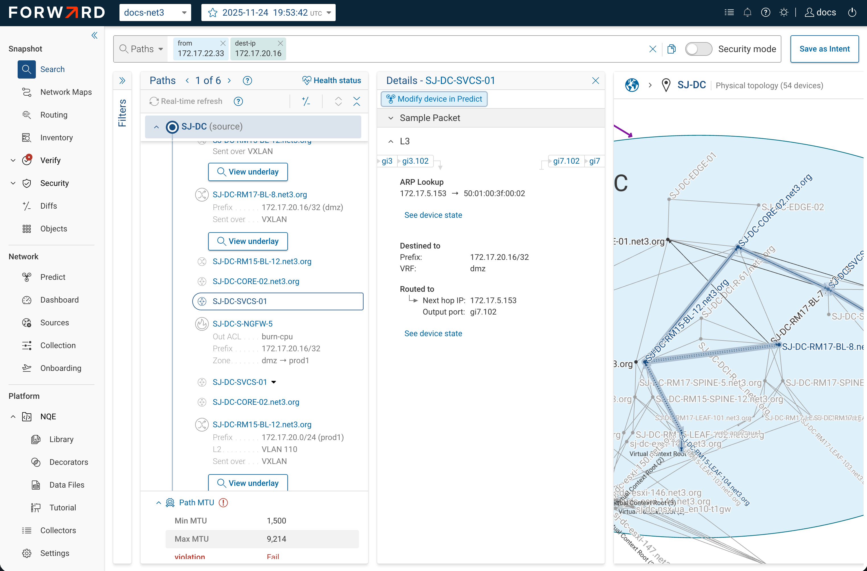Open the SJ-DC-SVCS-01 hop dropdown caret
This screenshot has width=867, height=571.
[x=274, y=382]
